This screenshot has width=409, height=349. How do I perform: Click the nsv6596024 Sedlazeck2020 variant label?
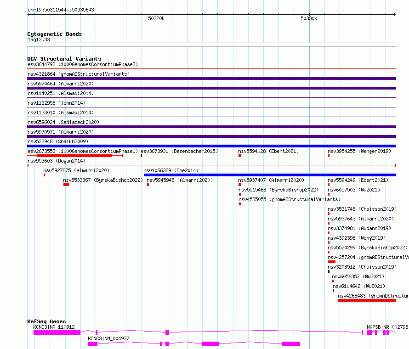point(63,122)
